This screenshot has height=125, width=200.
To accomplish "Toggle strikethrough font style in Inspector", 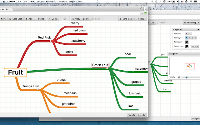I will (195, 38).
